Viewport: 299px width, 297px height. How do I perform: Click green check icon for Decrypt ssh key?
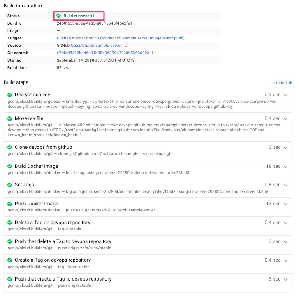point(9,95)
